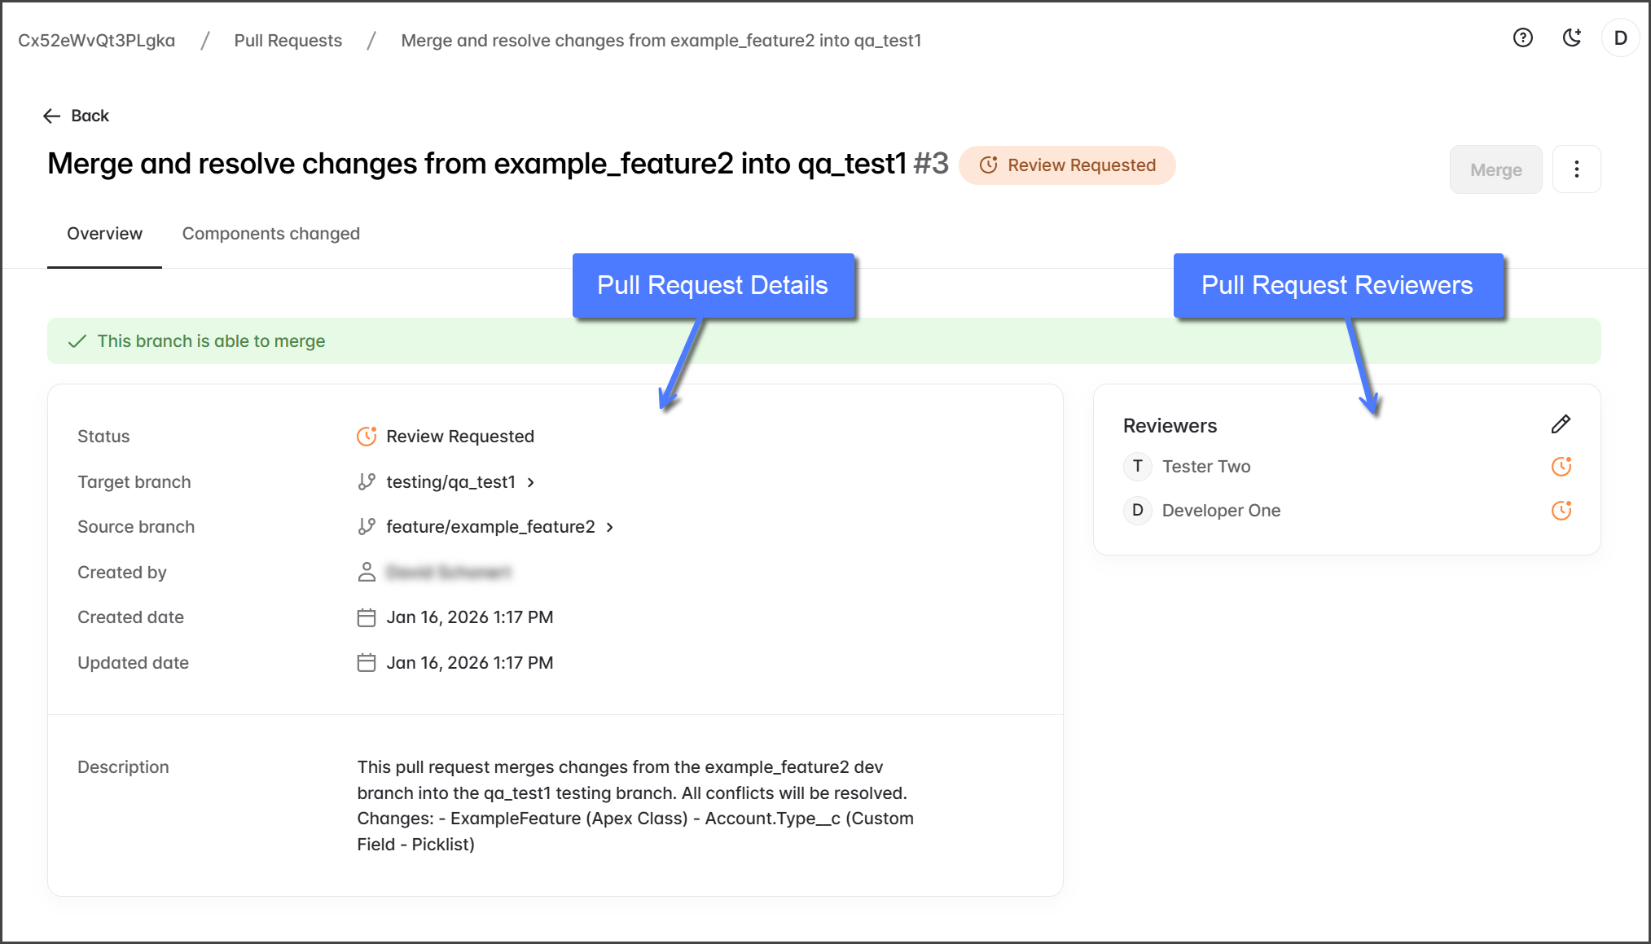The width and height of the screenshot is (1651, 944).
Task: Click the pencil edit reviewers icon
Action: pos(1561,424)
